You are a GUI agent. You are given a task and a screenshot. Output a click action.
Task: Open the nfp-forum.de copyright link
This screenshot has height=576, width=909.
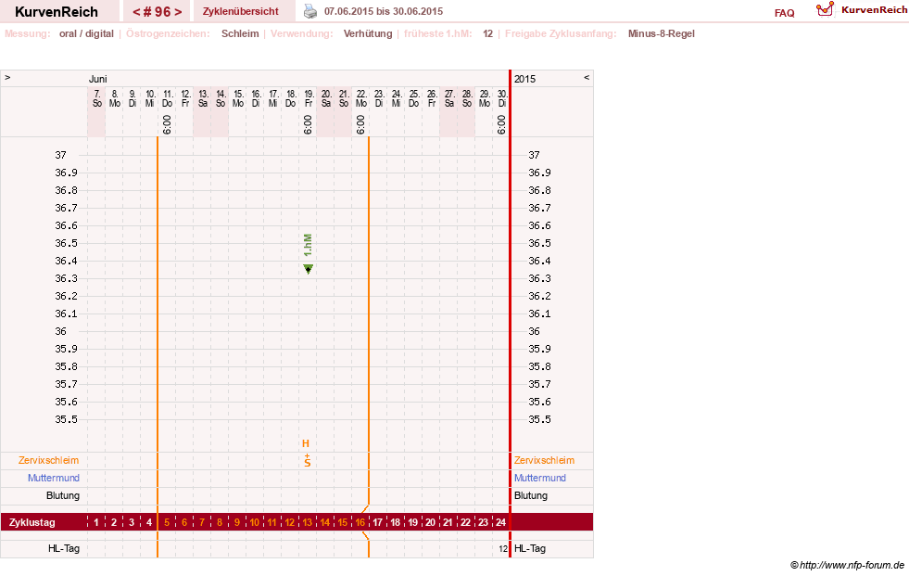[847, 565]
